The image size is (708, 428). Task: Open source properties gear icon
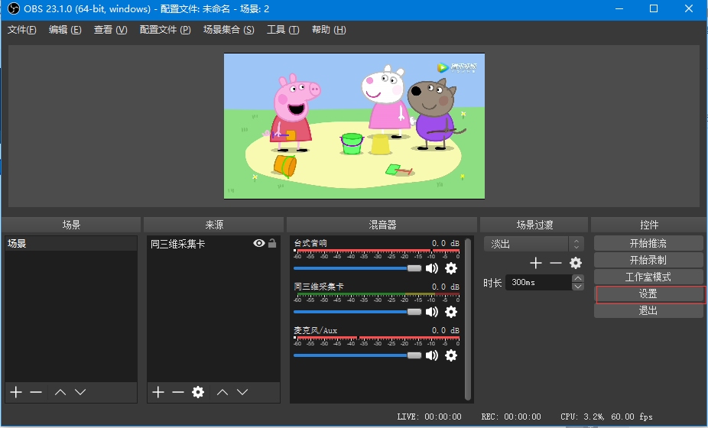[198, 392]
